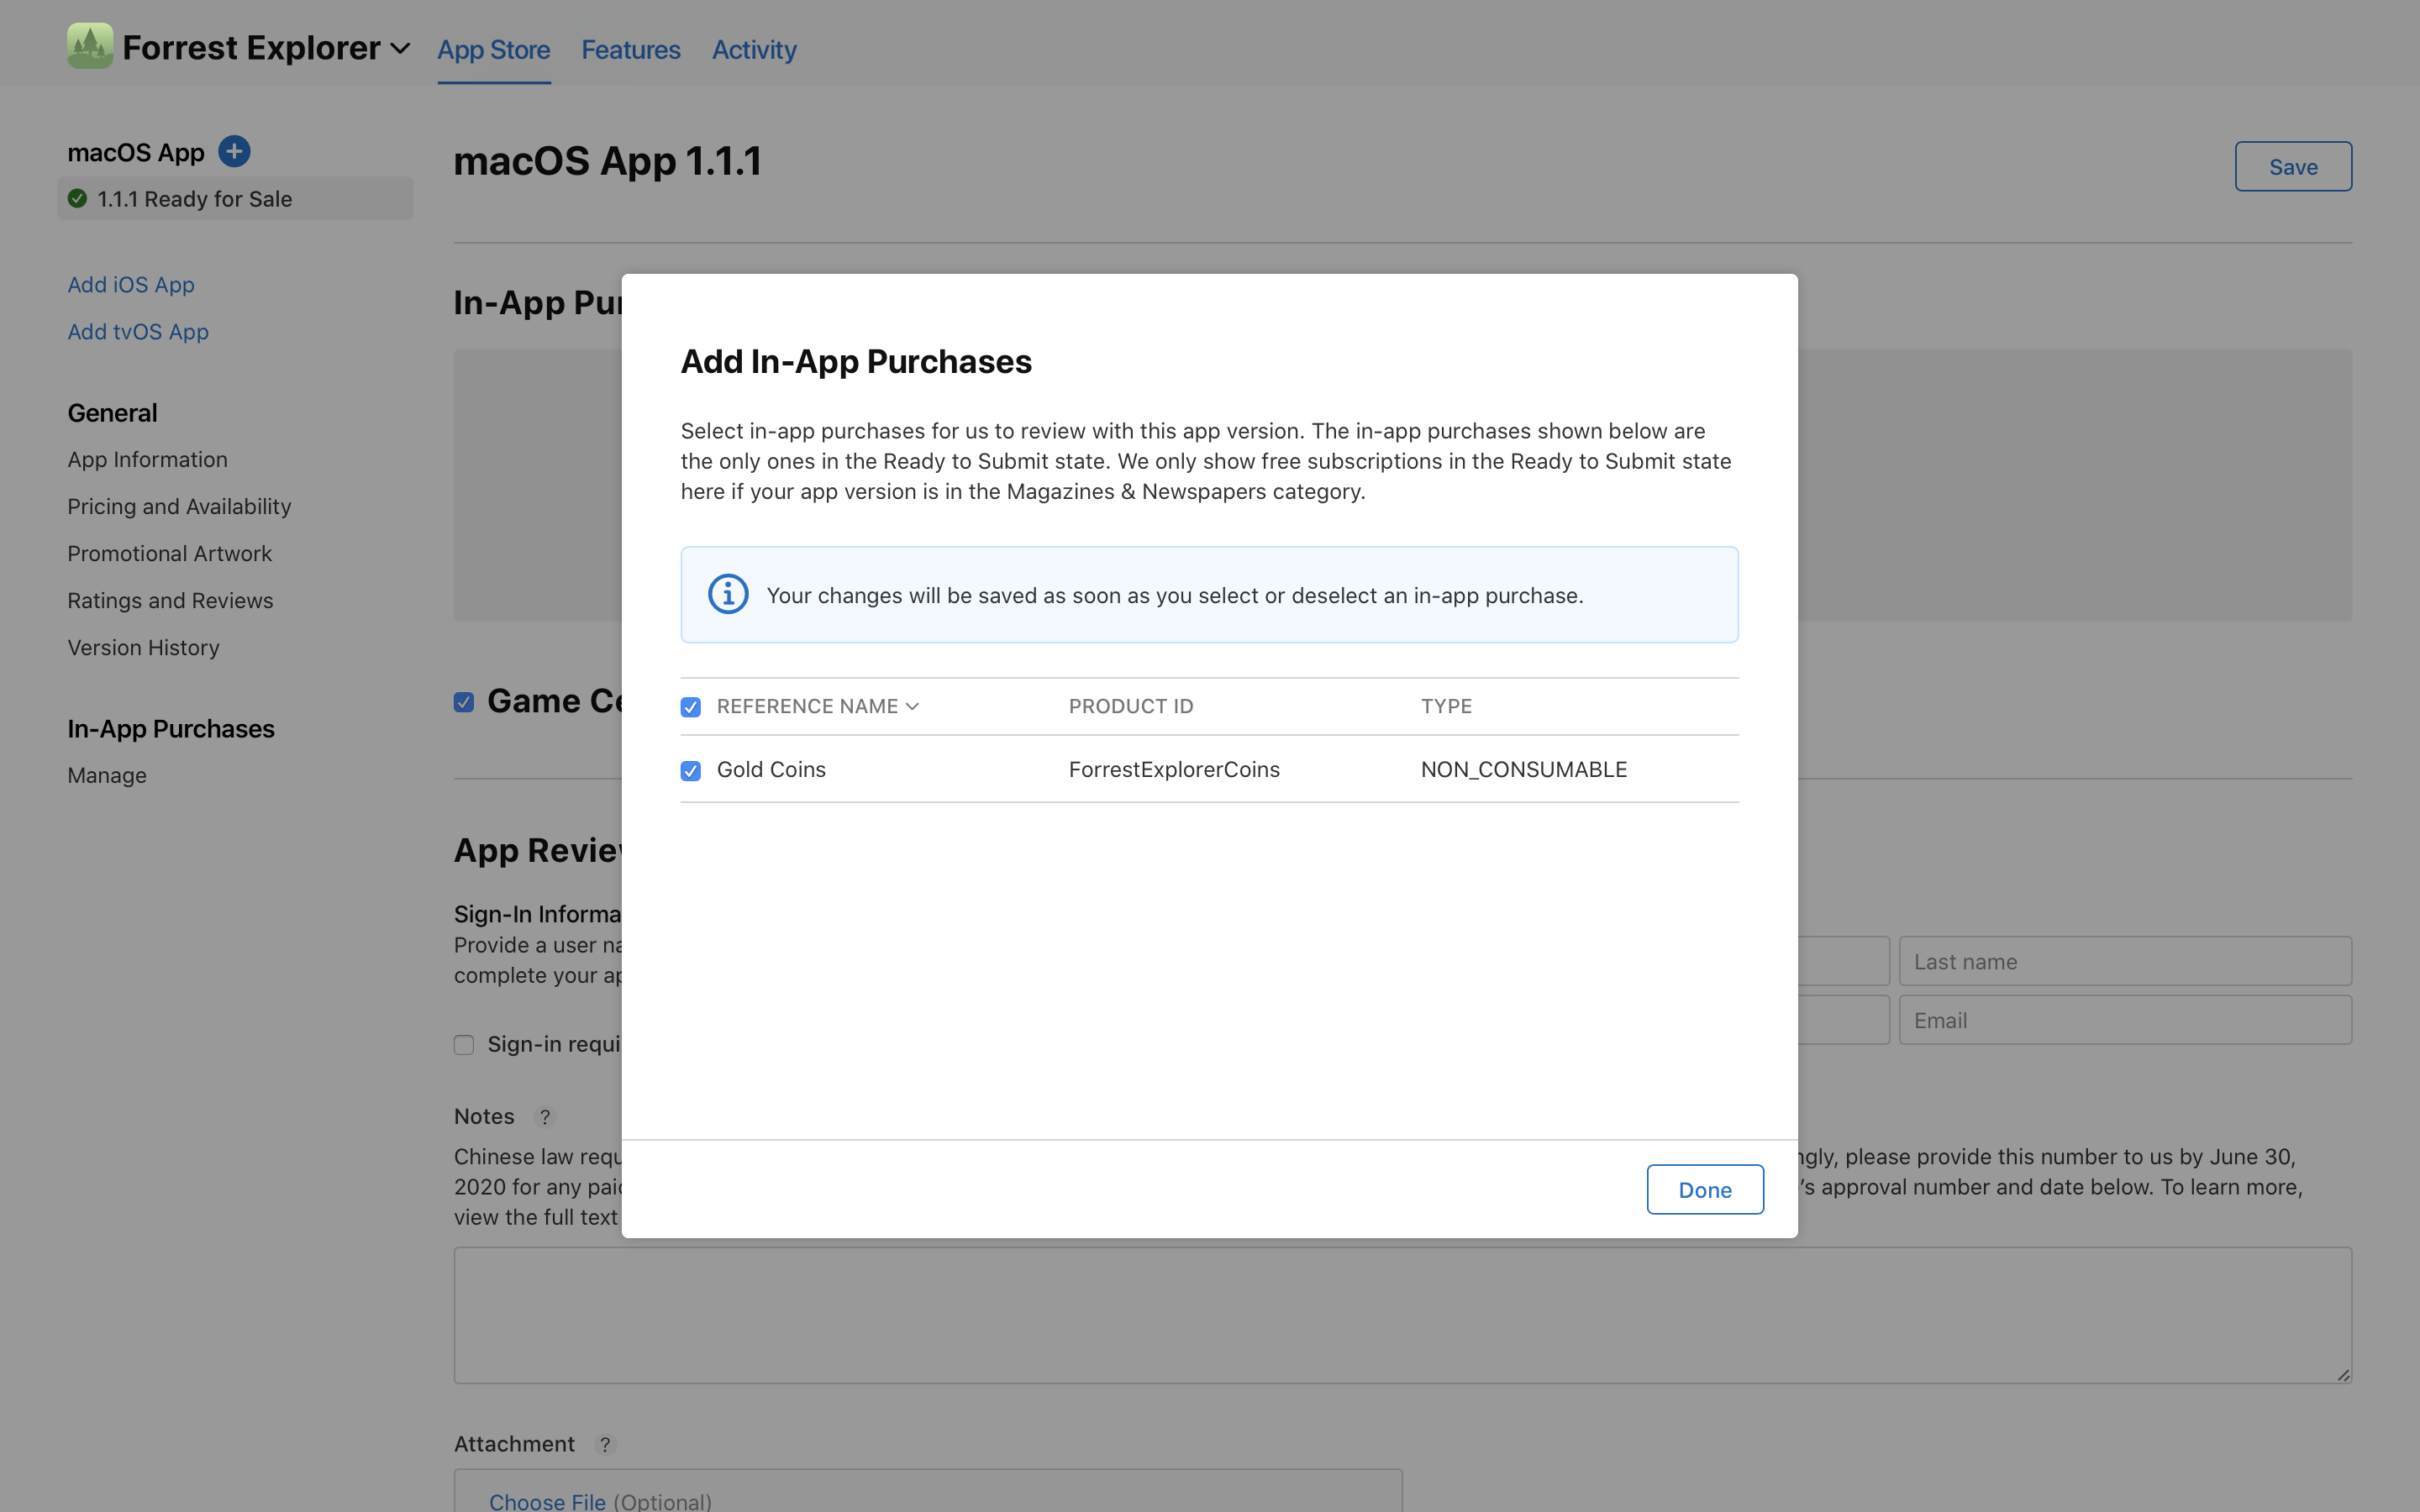Toggle the Game Center checkbox
The width and height of the screenshot is (2420, 1512).
coord(464,702)
